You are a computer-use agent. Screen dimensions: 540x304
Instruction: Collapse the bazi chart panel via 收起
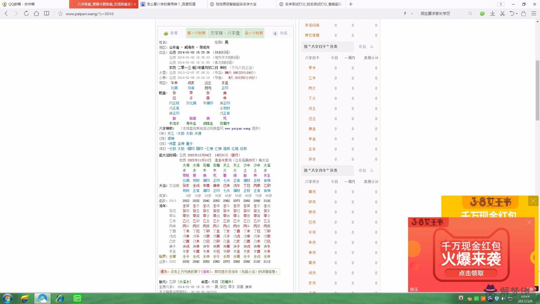tap(280, 33)
